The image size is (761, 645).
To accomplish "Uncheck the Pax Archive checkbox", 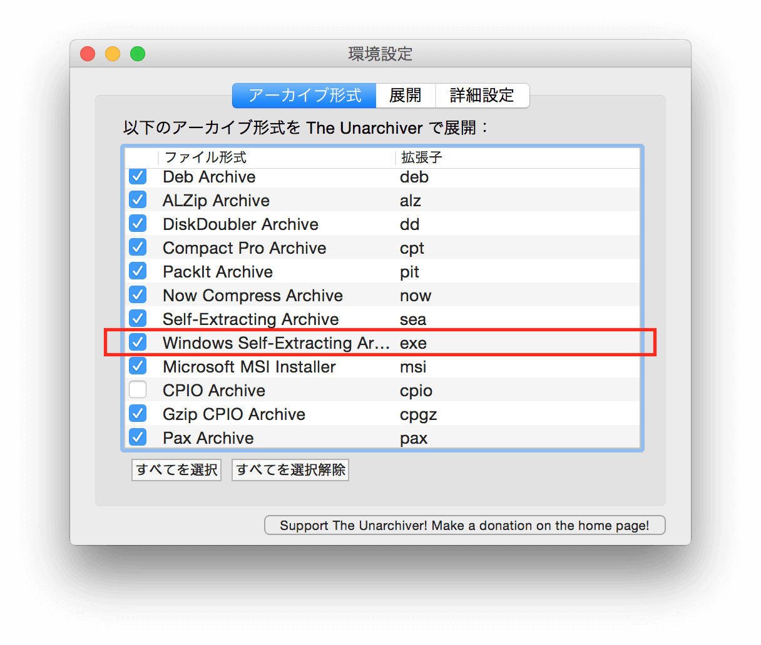I will pyautogui.click(x=138, y=437).
